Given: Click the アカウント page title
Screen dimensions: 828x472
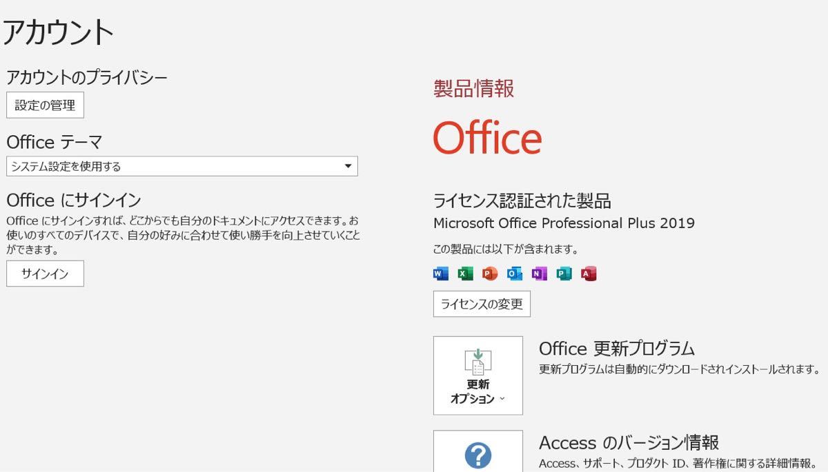Looking at the screenshot, I should click(x=58, y=32).
